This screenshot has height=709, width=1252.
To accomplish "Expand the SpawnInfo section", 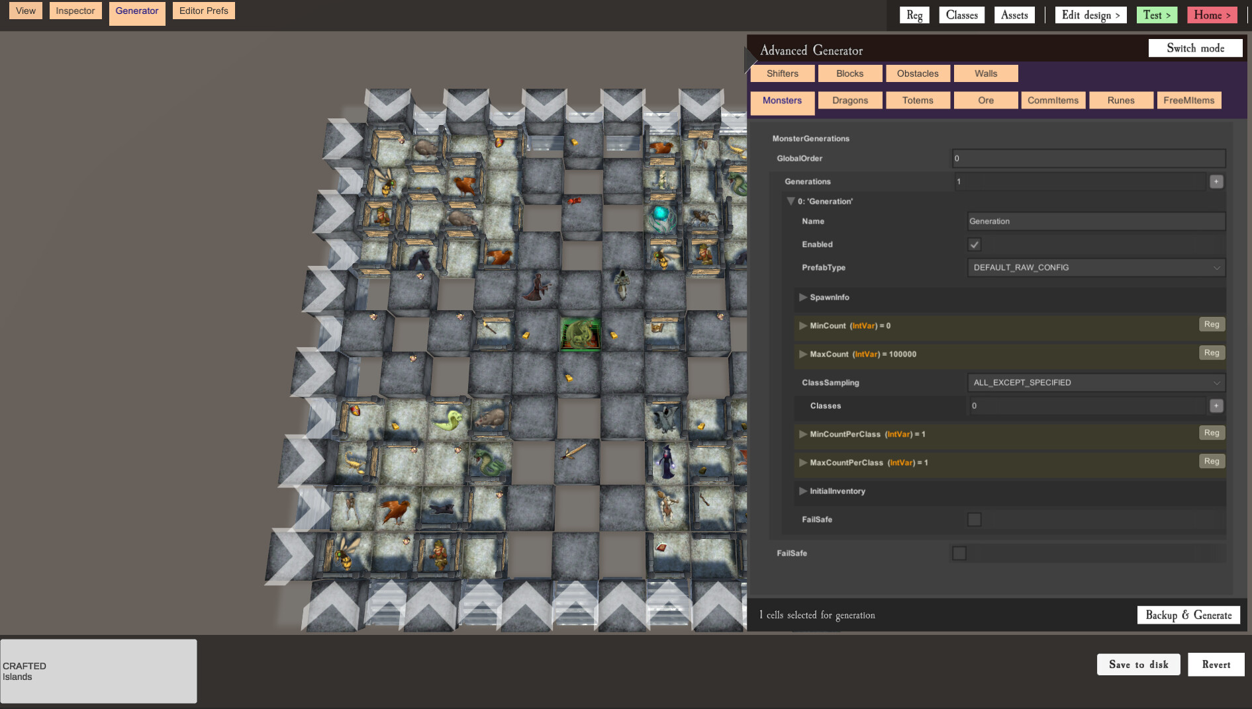I will coord(803,298).
